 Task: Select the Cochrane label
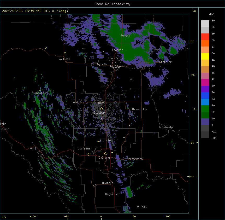coord(84,148)
